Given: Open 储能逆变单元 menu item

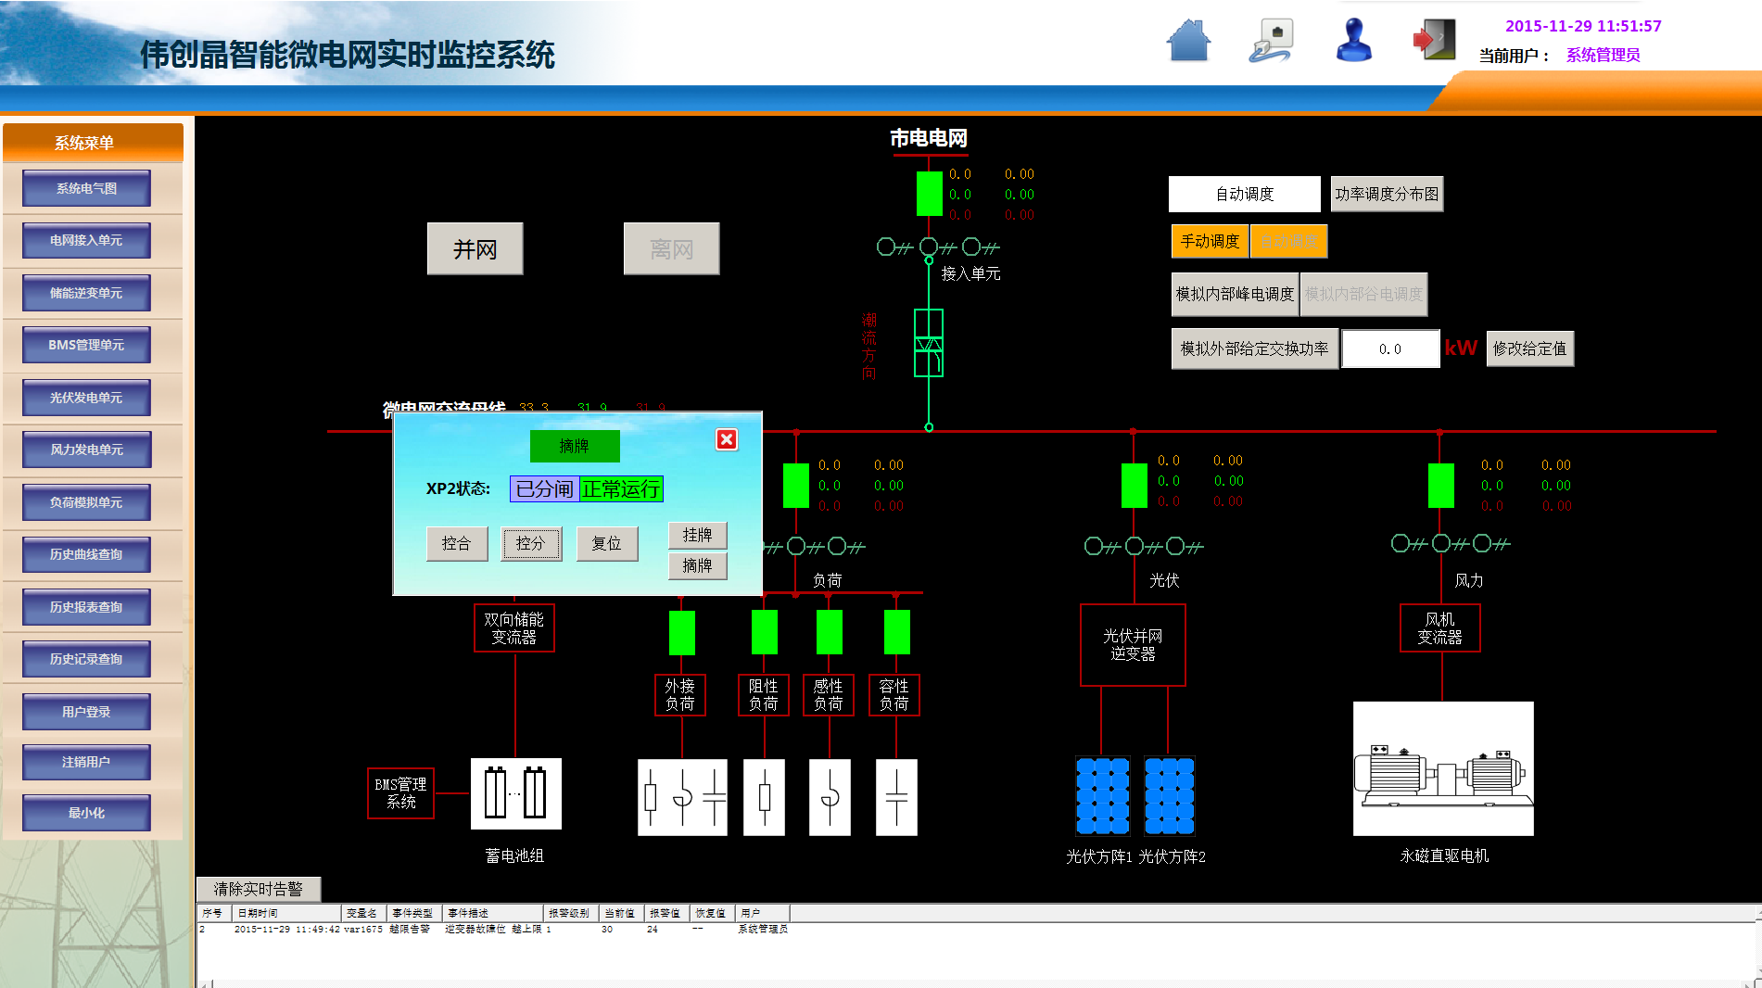Looking at the screenshot, I should point(86,293).
